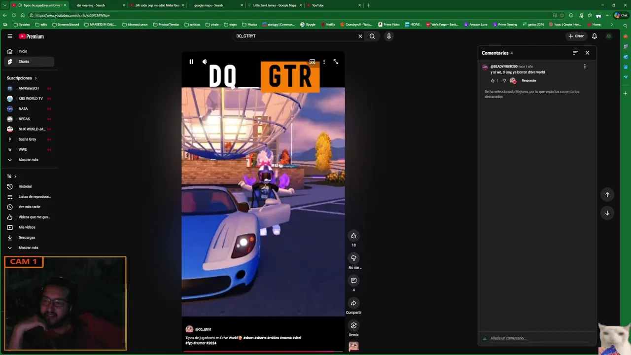Open the Netflix bookmark
631x355 pixels.
[x=327, y=24]
